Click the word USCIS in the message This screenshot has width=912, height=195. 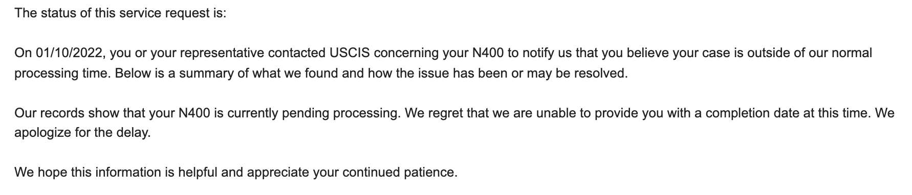coord(346,53)
